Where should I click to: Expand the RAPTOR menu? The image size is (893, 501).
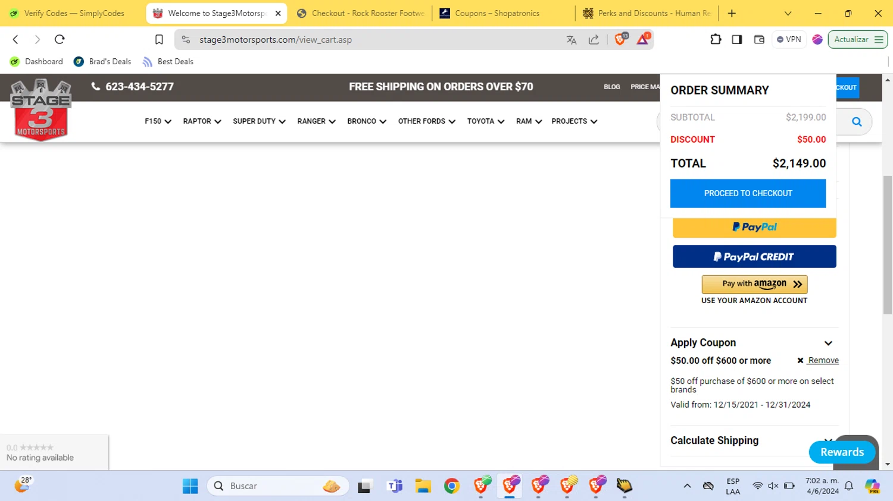tap(202, 121)
